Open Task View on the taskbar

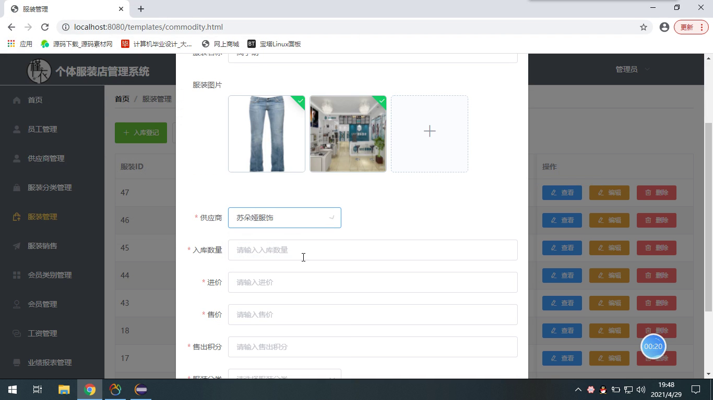(38, 390)
